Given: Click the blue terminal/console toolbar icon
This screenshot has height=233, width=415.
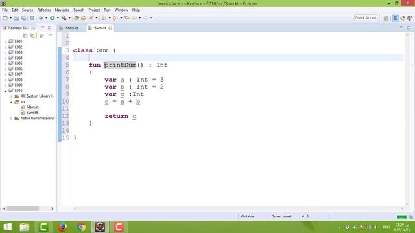Looking at the screenshot, I should pos(32,17).
